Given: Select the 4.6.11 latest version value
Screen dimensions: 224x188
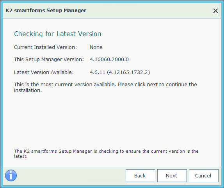Looking at the screenshot, I should [x=98, y=72].
